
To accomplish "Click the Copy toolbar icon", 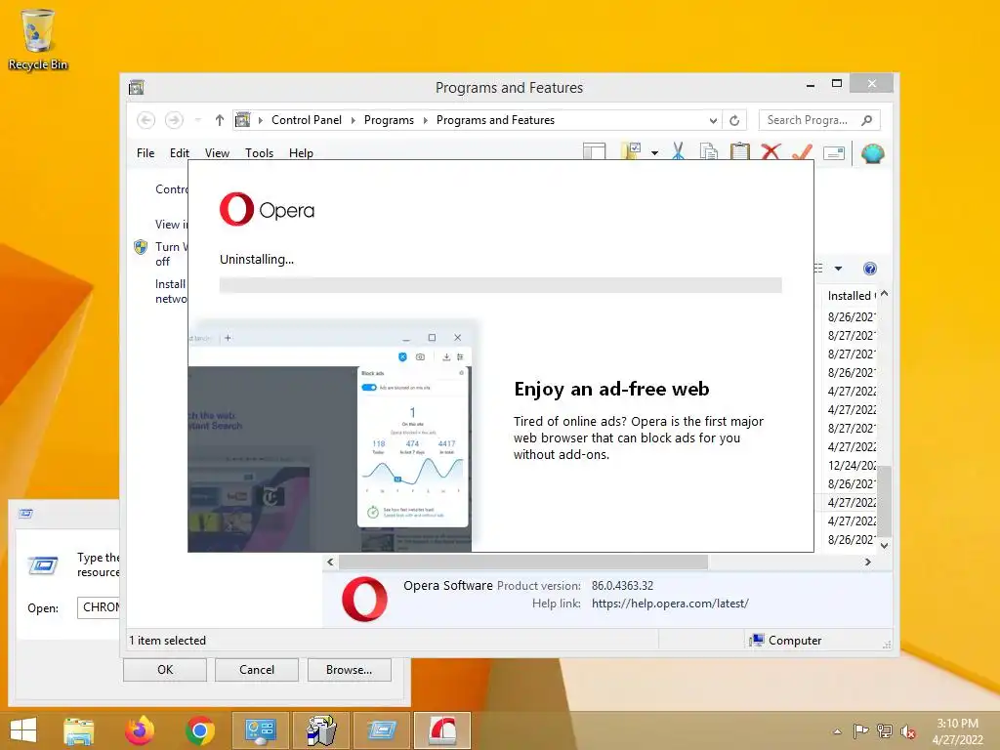I will click(x=709, y=151).
